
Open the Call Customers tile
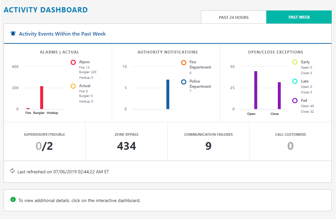pos(290,142)
